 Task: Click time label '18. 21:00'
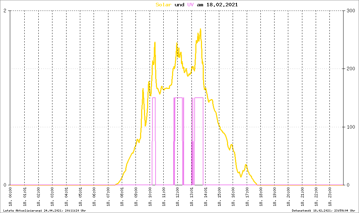pos(302,196)
